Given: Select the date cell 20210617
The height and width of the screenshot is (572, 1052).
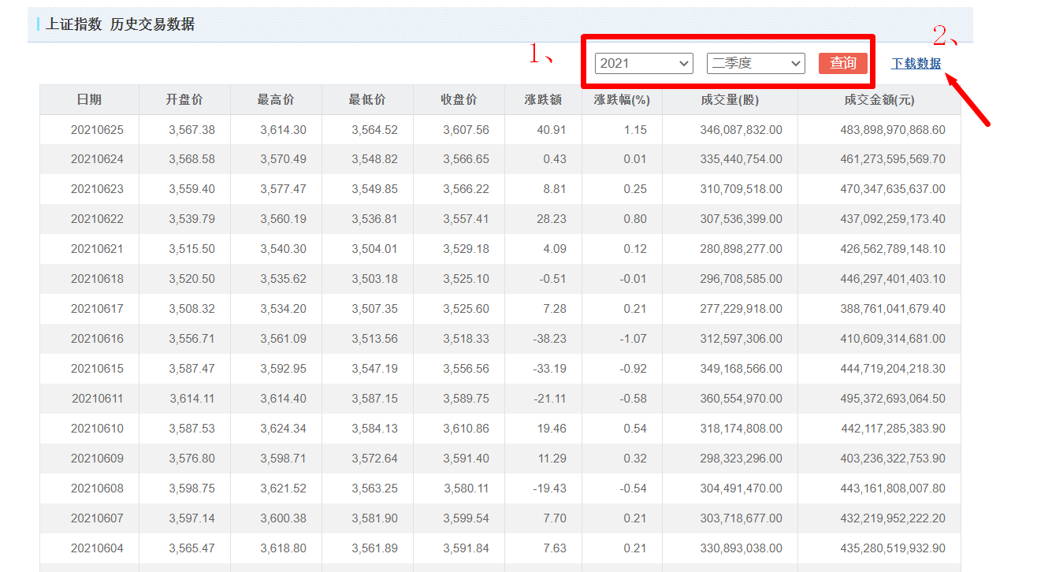Looking at the screenshot, I should [x=97, y=310].
